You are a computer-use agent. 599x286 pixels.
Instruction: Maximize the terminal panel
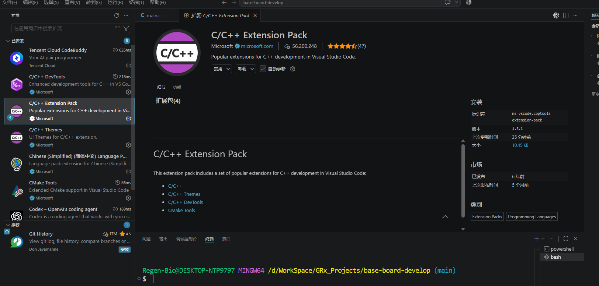(566, 239)
